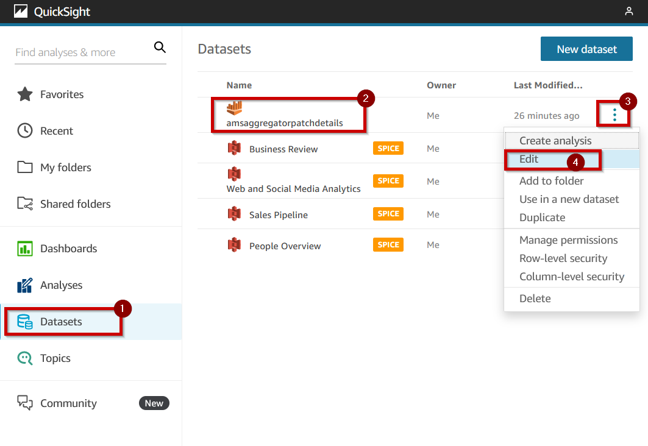648x446 pixels.
Task: Click the Dashboards chart icon
Action: [x=25, y=249]
